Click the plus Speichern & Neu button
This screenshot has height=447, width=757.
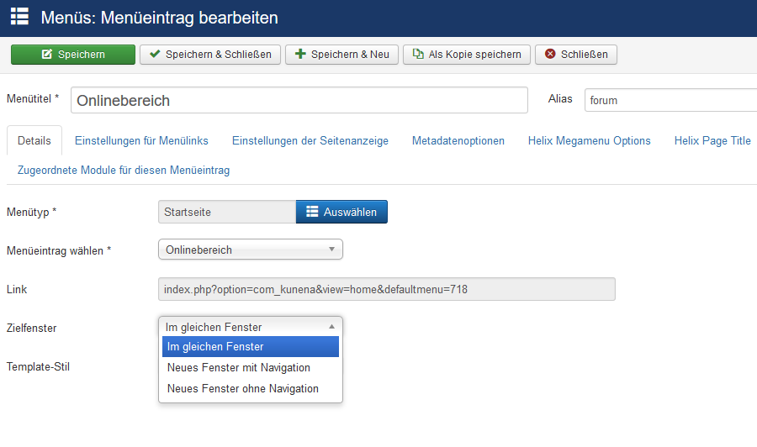[x=341, y=55]
